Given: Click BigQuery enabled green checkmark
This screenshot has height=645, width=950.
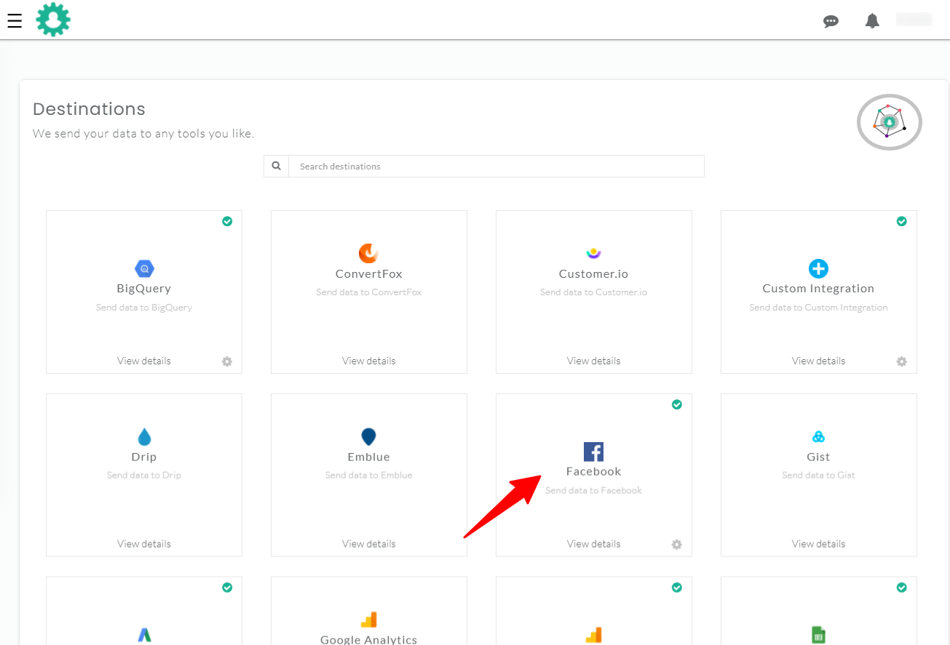Looking at the screenshot, I should coord(227,221).
